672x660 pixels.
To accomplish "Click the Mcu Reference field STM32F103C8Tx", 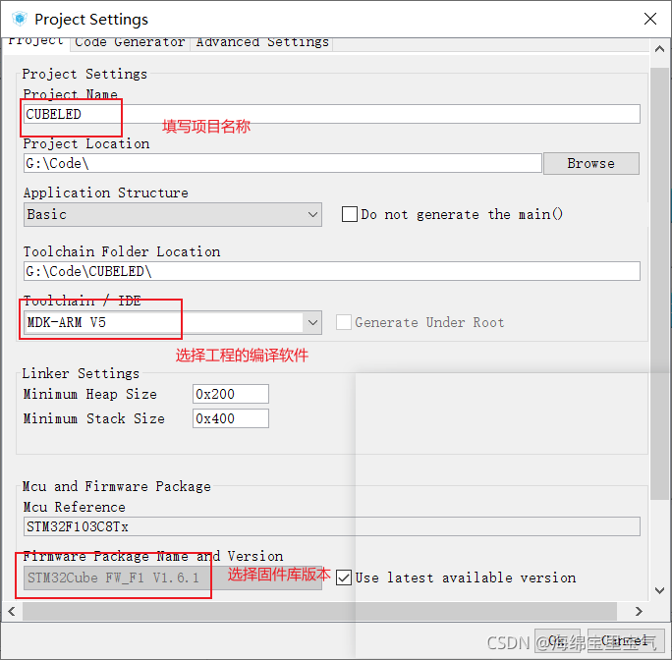I will (x=332, y=526).
